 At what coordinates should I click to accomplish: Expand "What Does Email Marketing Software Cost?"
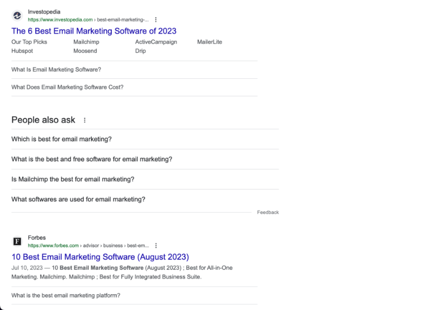pyautogui.click(x=67, y=87)
